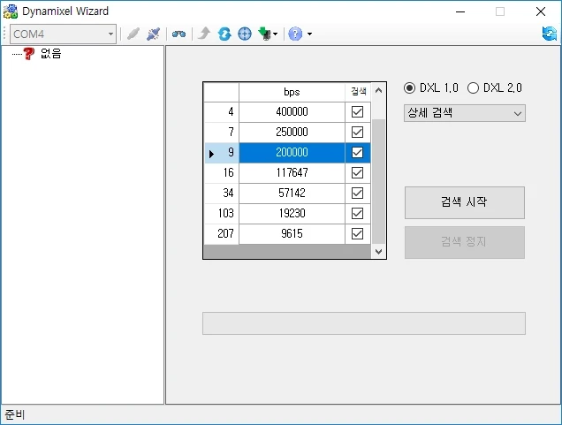Select the DXL 1,0 radio button

coord(409,87)
